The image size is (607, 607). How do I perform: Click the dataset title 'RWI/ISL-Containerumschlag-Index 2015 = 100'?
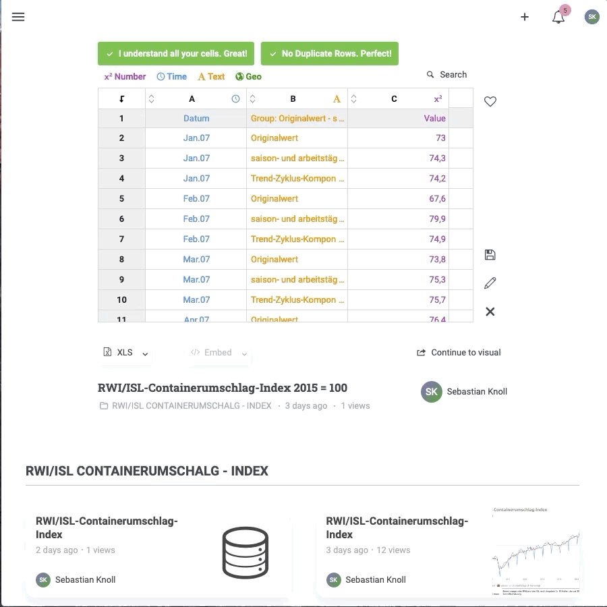pos(222,388)
